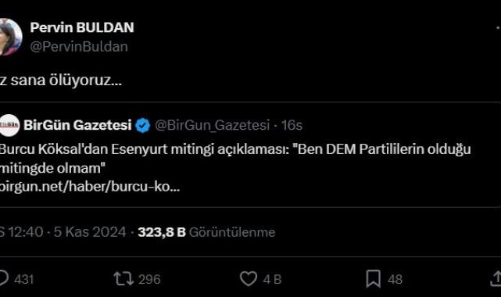Click the 16s quoted tweet timestamp

[292, 125]
